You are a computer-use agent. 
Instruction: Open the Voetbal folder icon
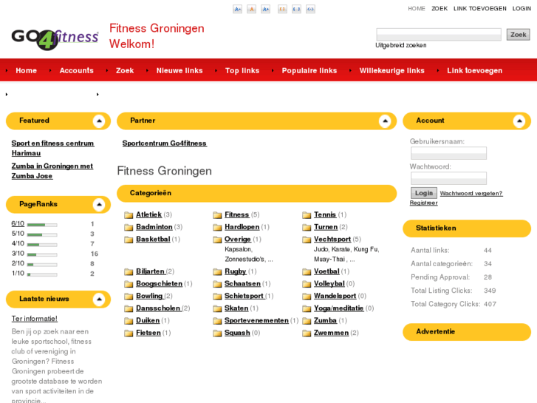point(307,272)
